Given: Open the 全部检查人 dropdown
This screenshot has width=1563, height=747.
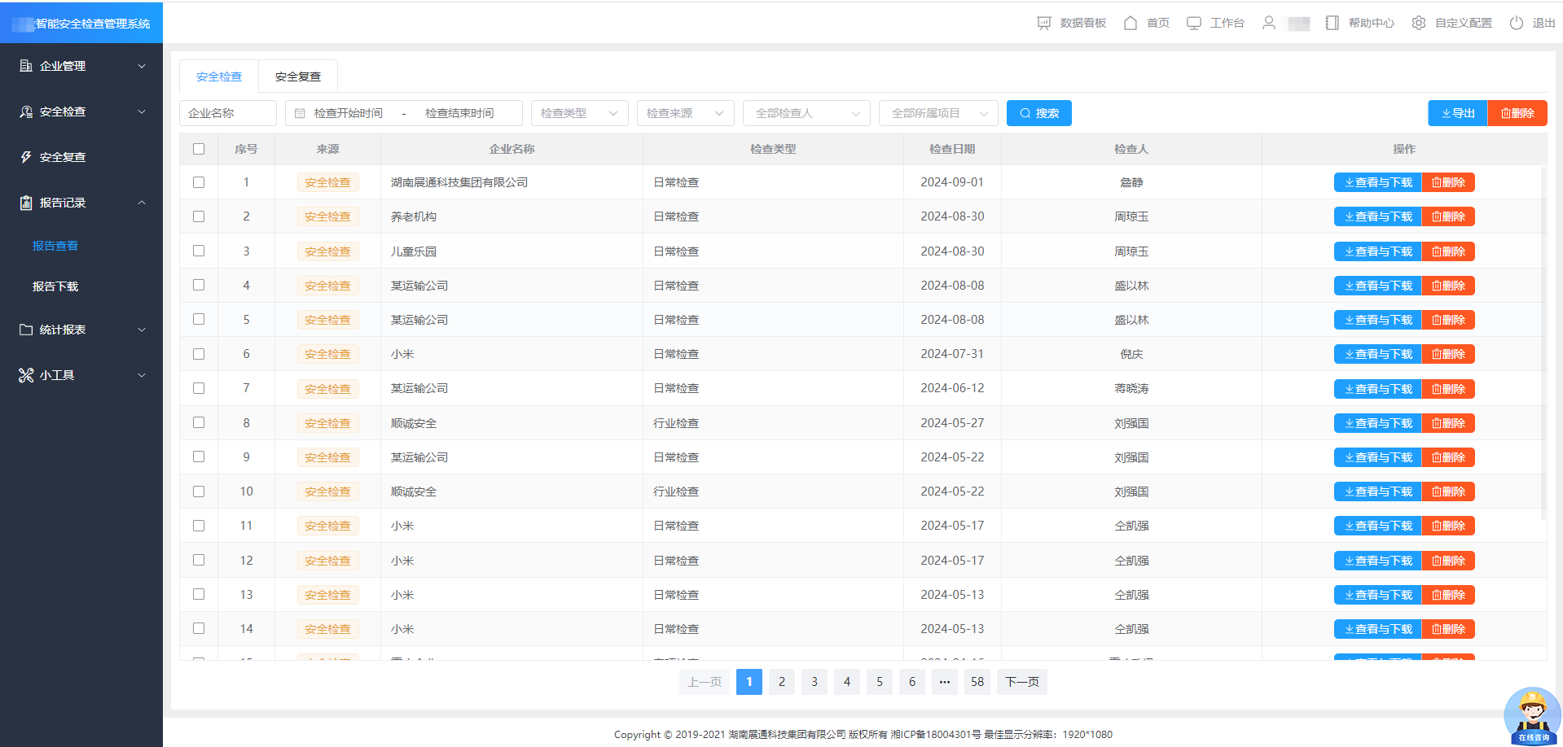Looking at the screenshot, I should (x=806, y=113).
